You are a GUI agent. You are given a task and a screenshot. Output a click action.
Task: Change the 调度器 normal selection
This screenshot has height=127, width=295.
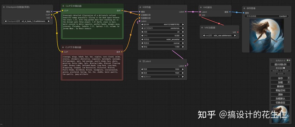pyautogui.click(x=162, y=43)
